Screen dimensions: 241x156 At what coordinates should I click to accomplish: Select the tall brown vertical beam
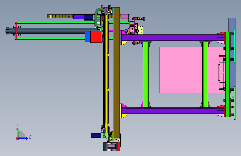[116, 72]
